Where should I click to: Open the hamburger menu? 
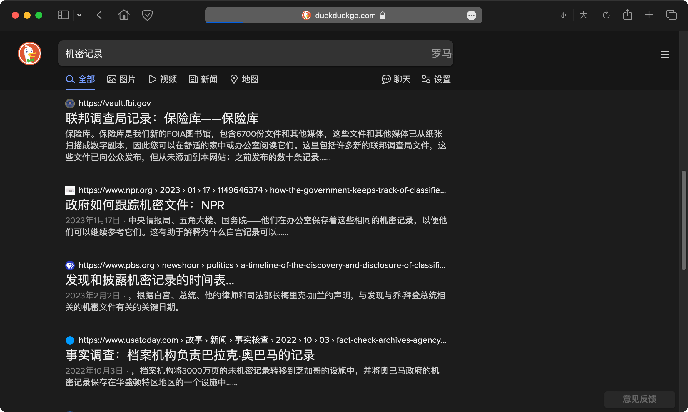pyautogui.click(x=665, y=55)
